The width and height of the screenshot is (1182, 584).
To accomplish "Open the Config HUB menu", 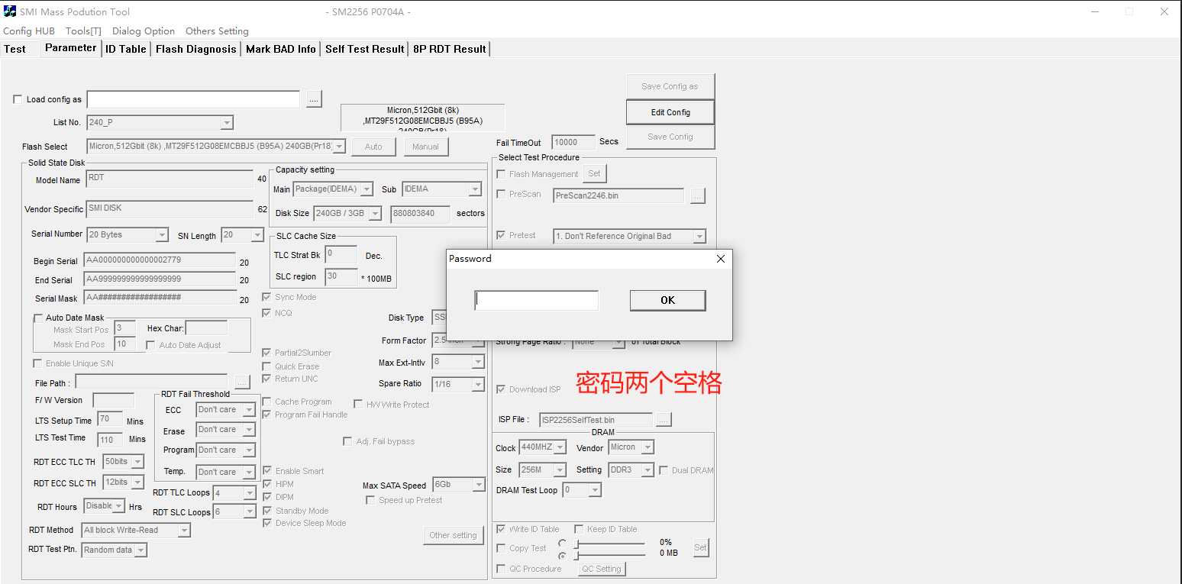I will (29, 31).
